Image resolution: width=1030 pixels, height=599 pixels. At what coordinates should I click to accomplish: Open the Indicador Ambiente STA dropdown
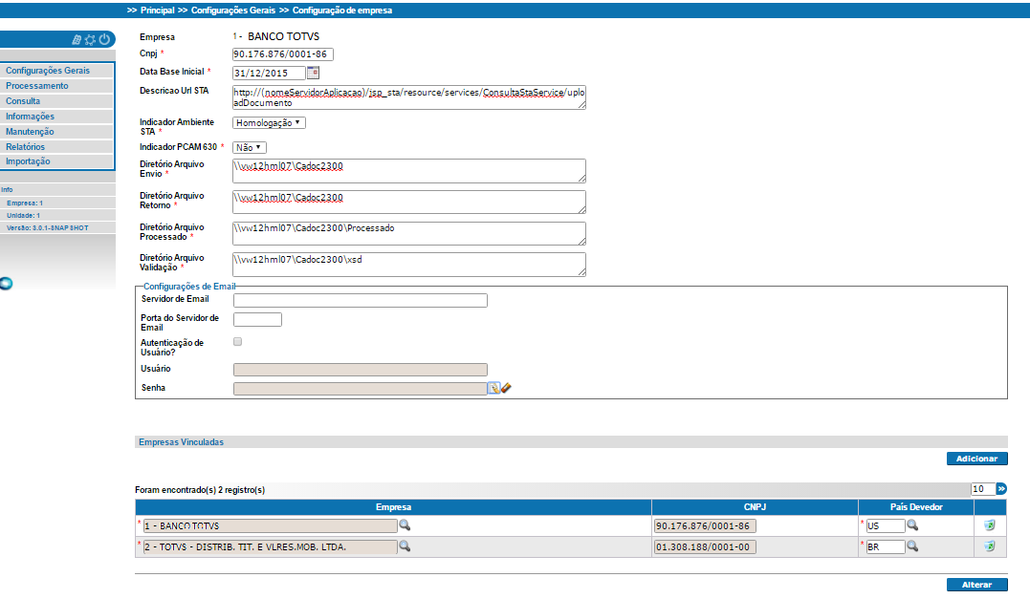(x=269, y=122)
